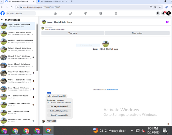Click the browser back arrow
Image resolution: width=172 pixels, height=135 pixels.
[2, 7]
